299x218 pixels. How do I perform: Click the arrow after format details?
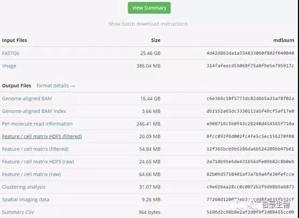73,86
